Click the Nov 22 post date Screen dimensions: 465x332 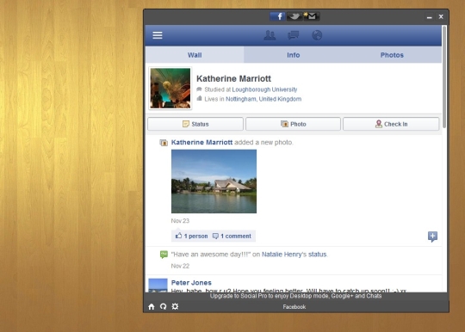180,266
